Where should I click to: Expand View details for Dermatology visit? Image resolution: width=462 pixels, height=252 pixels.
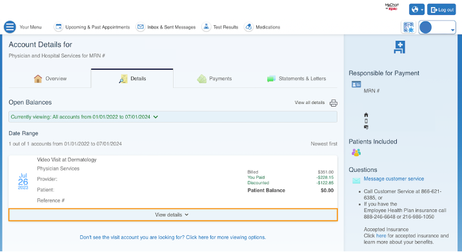click(x=173, y=215)
